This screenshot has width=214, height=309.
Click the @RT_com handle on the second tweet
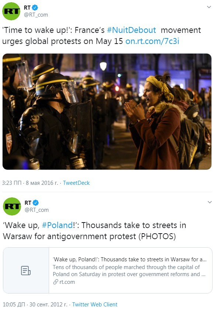click(x=37, y=210)
